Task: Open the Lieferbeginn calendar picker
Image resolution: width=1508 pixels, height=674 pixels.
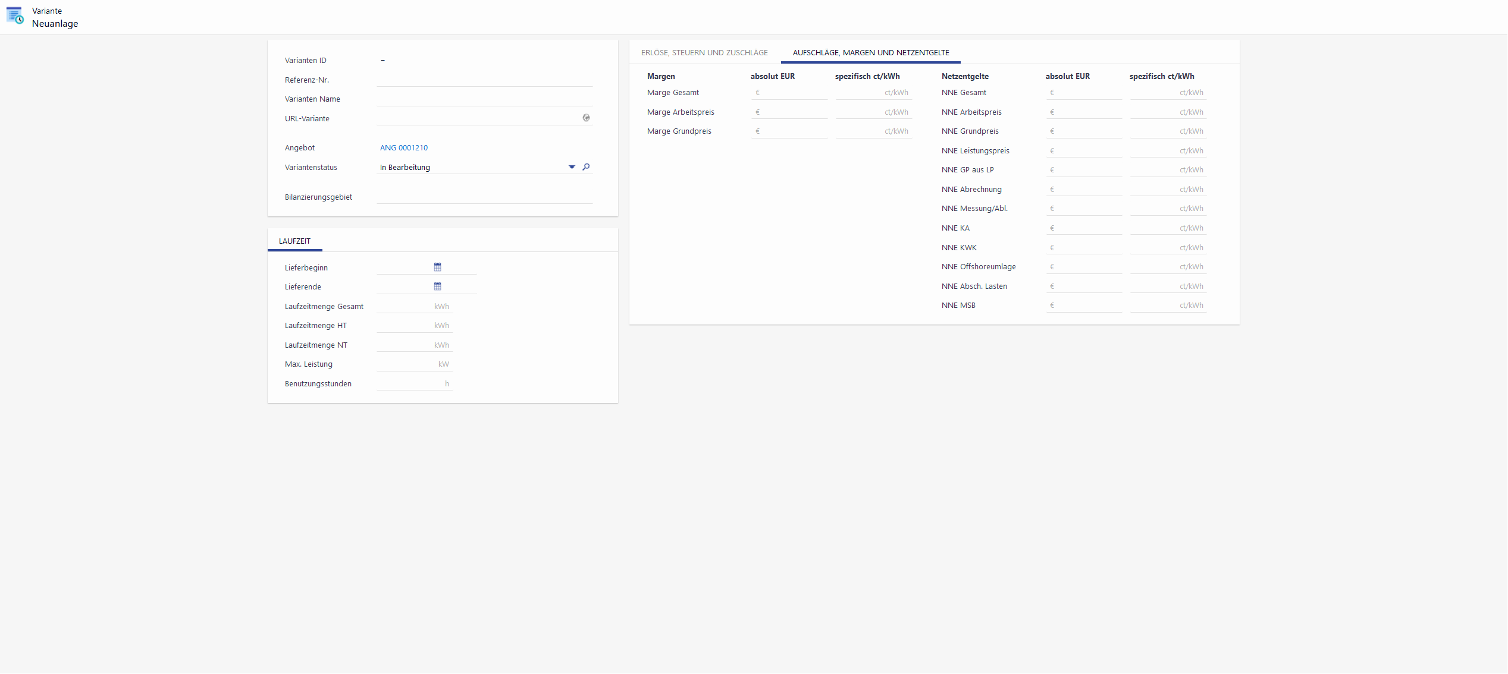Action: click(x=437, y=267)
